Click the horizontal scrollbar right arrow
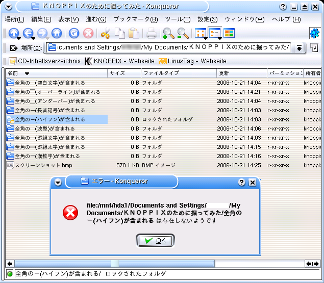324x283 pixels. 316,264
